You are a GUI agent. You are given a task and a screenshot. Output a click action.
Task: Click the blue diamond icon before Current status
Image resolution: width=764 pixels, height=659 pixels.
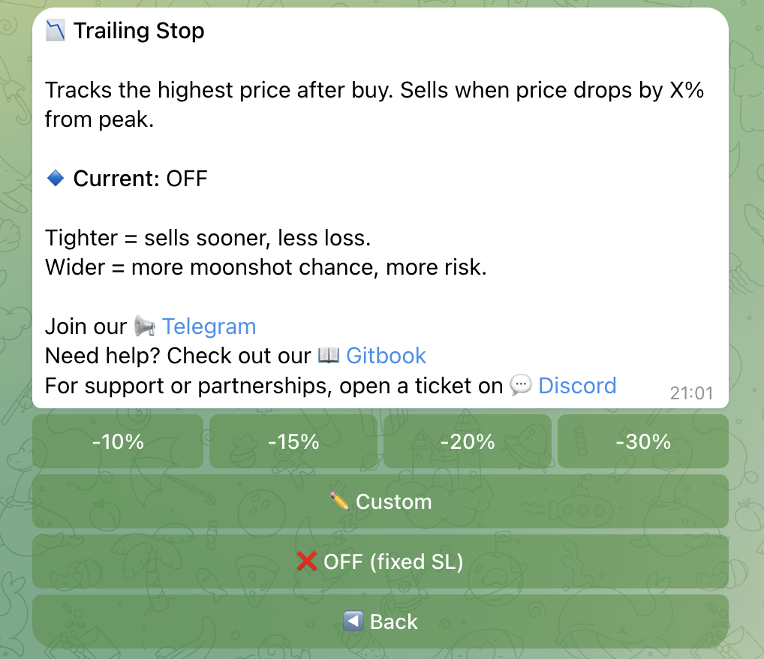[x=56, y=178]
